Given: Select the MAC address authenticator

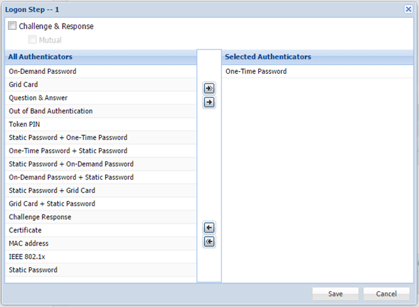Looking at the screenshot, I should (29, 244).
